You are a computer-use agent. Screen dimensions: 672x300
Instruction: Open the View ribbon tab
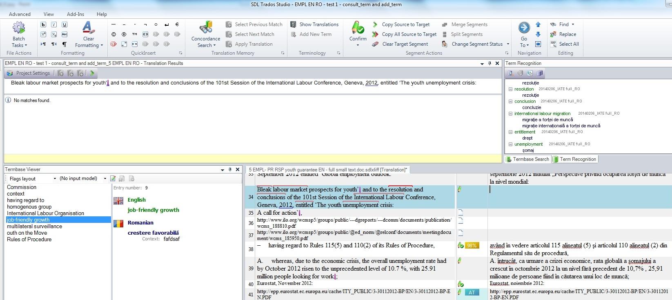49,14
